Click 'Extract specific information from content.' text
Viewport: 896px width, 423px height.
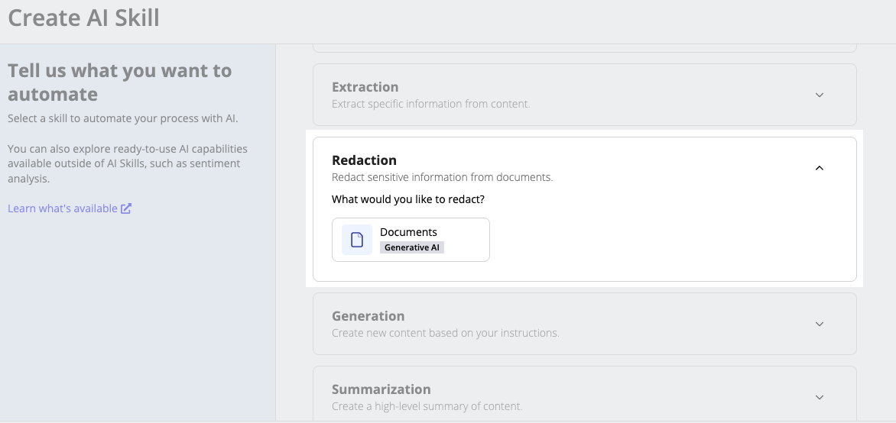click(431, 104)
